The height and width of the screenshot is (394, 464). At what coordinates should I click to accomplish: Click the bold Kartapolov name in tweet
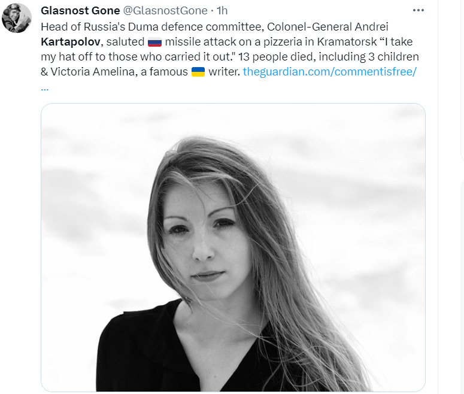tap(71, 42)
